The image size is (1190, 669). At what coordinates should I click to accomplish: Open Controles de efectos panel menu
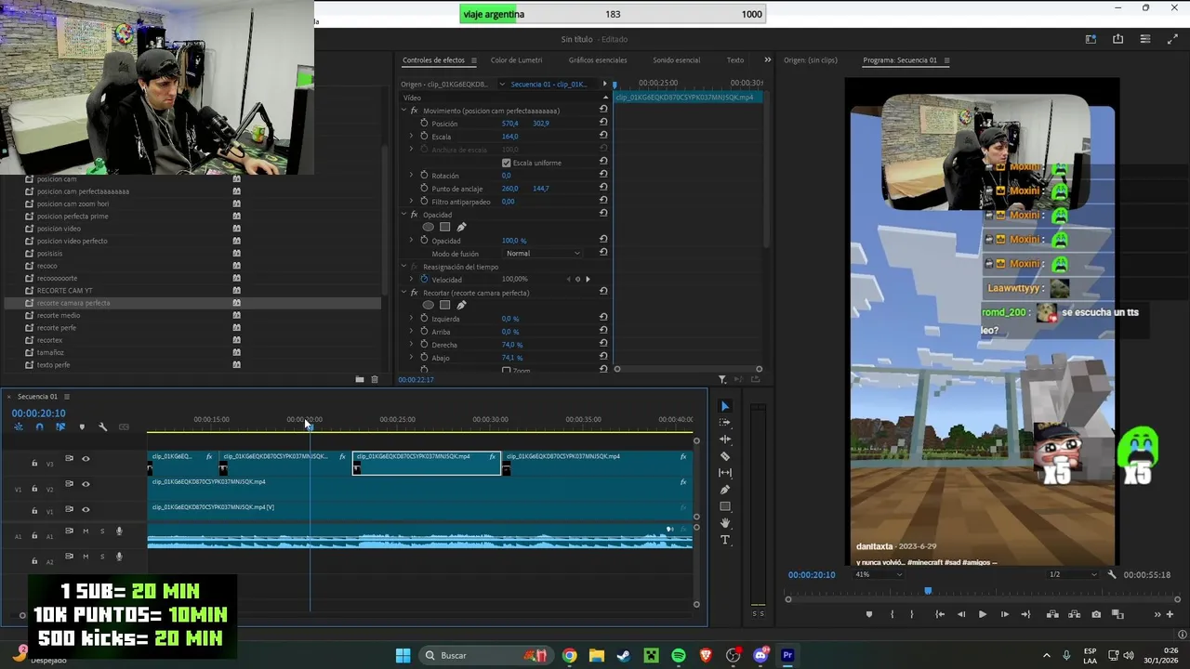pyautogui.click(x=473, y=60)
